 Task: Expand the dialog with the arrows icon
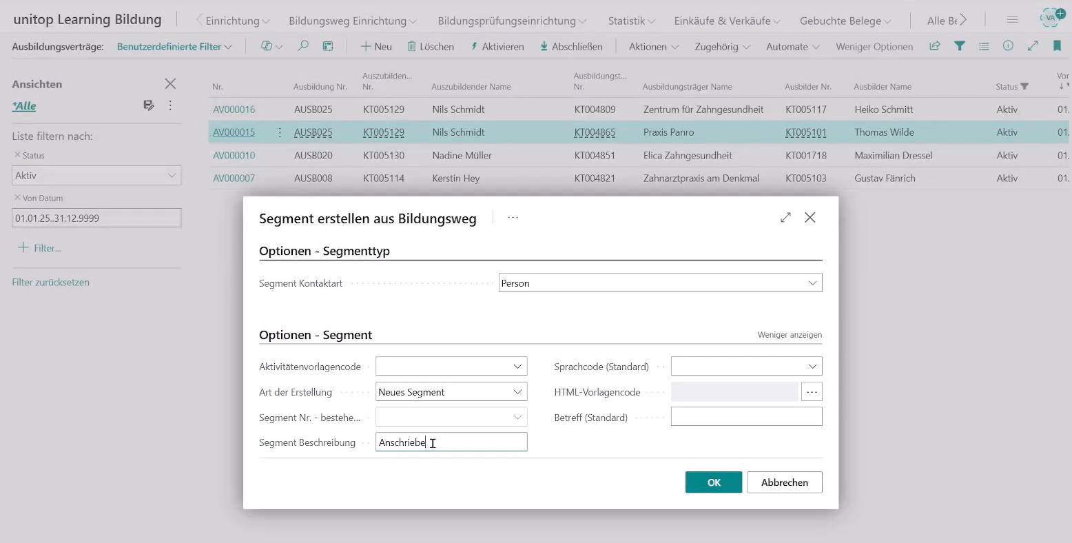(x=785, y=218)
